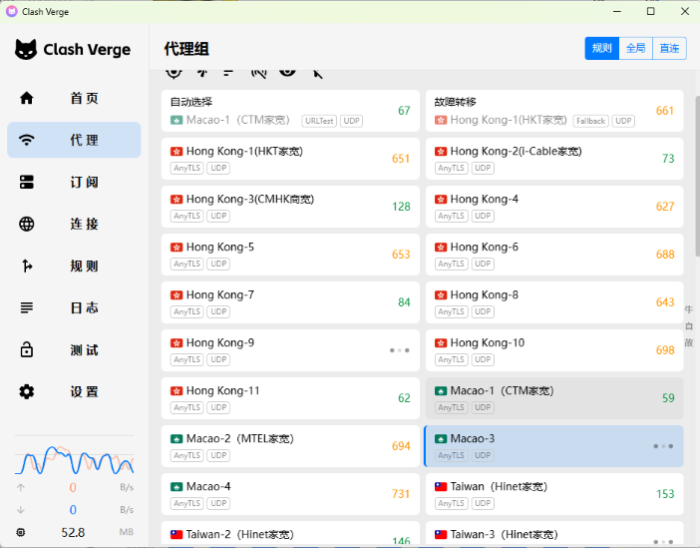Screen dimensions: 700x548
Task: Click the test (测试) lock icon
Action: (x=27, y=349)
